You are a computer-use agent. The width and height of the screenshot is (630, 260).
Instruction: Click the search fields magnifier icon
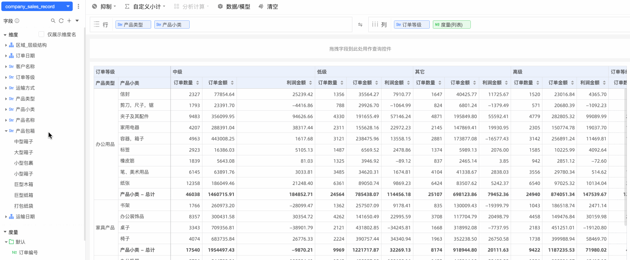click(53, 21)
